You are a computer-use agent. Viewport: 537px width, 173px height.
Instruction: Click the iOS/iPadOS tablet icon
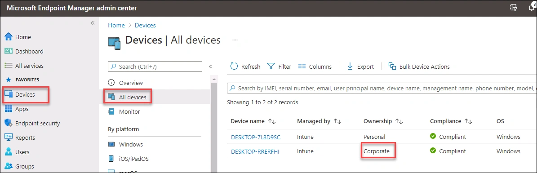pos(111,159)
